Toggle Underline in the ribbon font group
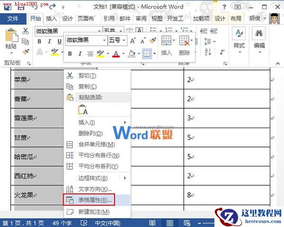The image size is (284, 227). (60, 42)
